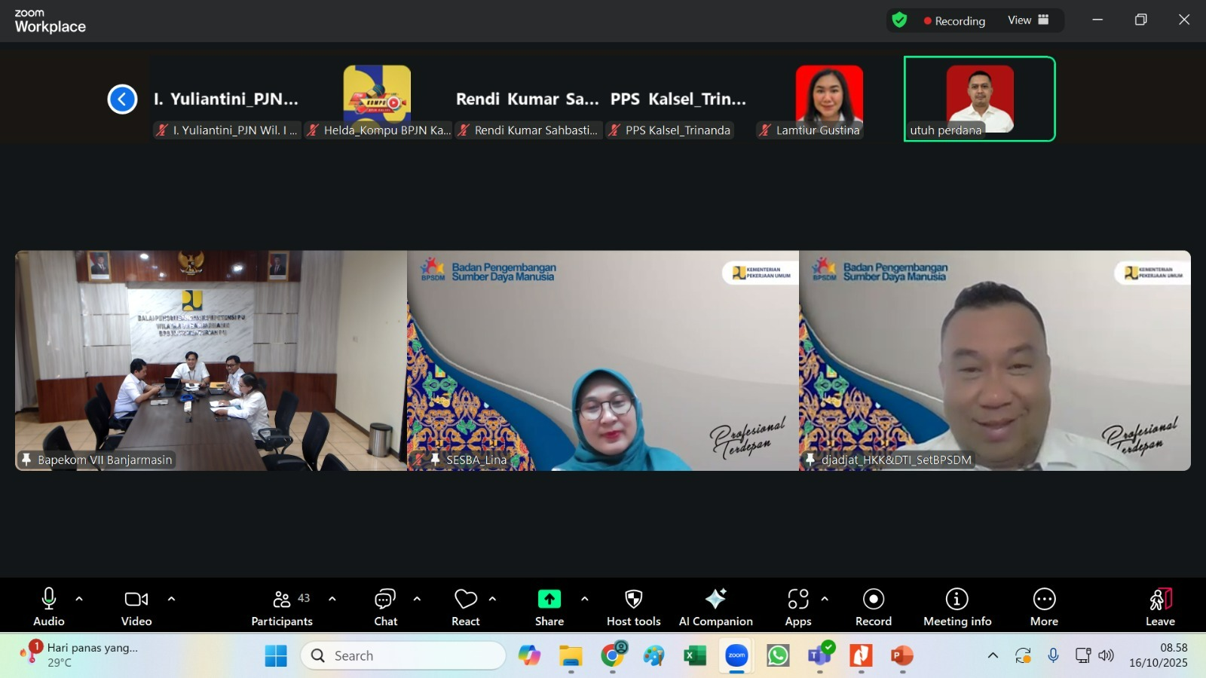The image size is (1206, 678).
Task: Select utuh perdana's video thumbnail
Action: click(979, 98)
